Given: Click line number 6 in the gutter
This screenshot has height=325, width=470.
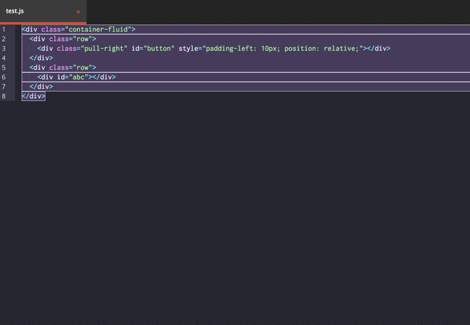Looking at the screenshot, I should [x=4, y=77].
